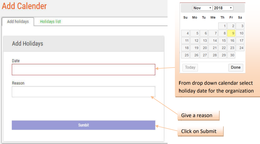This screenshot has width=260, height=144.
Task: Select the Add holidays tab
Action: pos(18,21)
